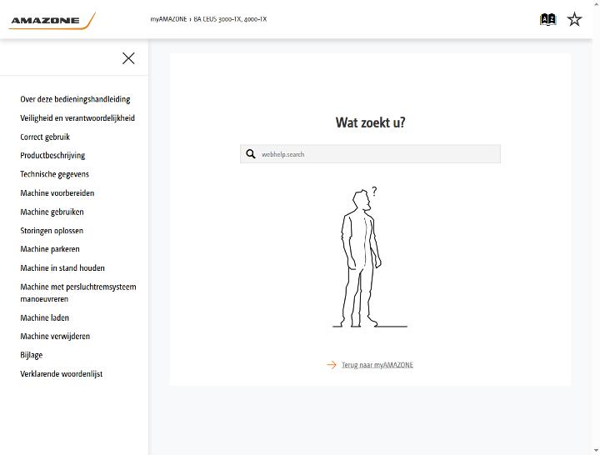Follow the Terug naar myAMAZONE link

point(377,365)
